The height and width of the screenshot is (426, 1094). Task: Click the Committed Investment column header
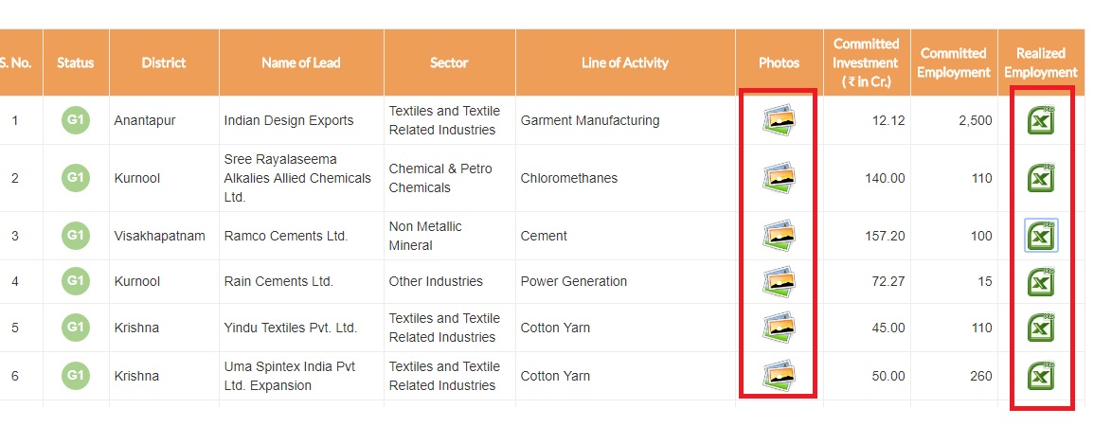tap(867, 62)
